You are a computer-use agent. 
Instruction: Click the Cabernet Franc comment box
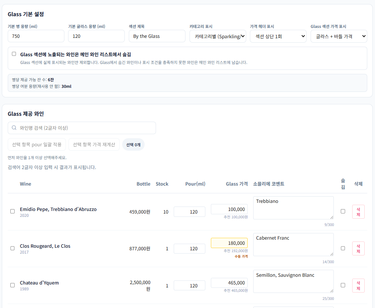coord(293,245)
